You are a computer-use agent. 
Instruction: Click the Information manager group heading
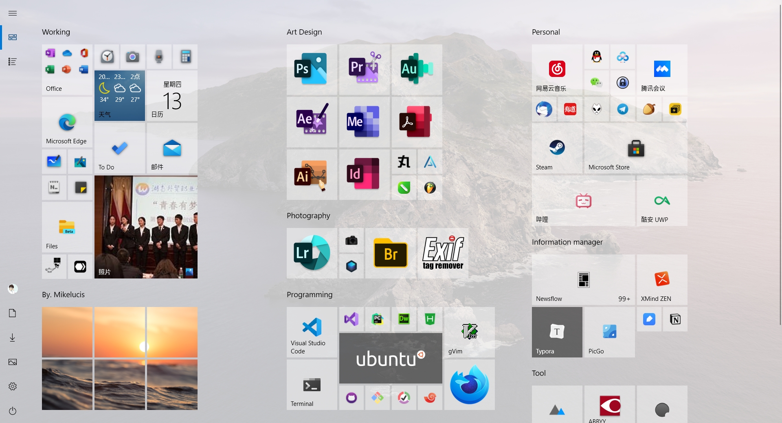pos(567,242)
